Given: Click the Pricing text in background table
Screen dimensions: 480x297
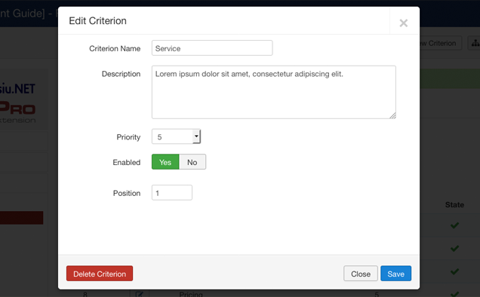Looking at the screenshot, I should [x=191, y=294].
